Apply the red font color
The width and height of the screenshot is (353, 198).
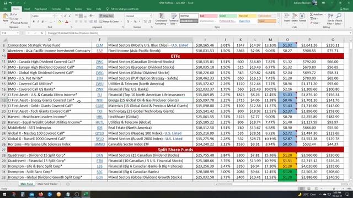tap(67, 21)
